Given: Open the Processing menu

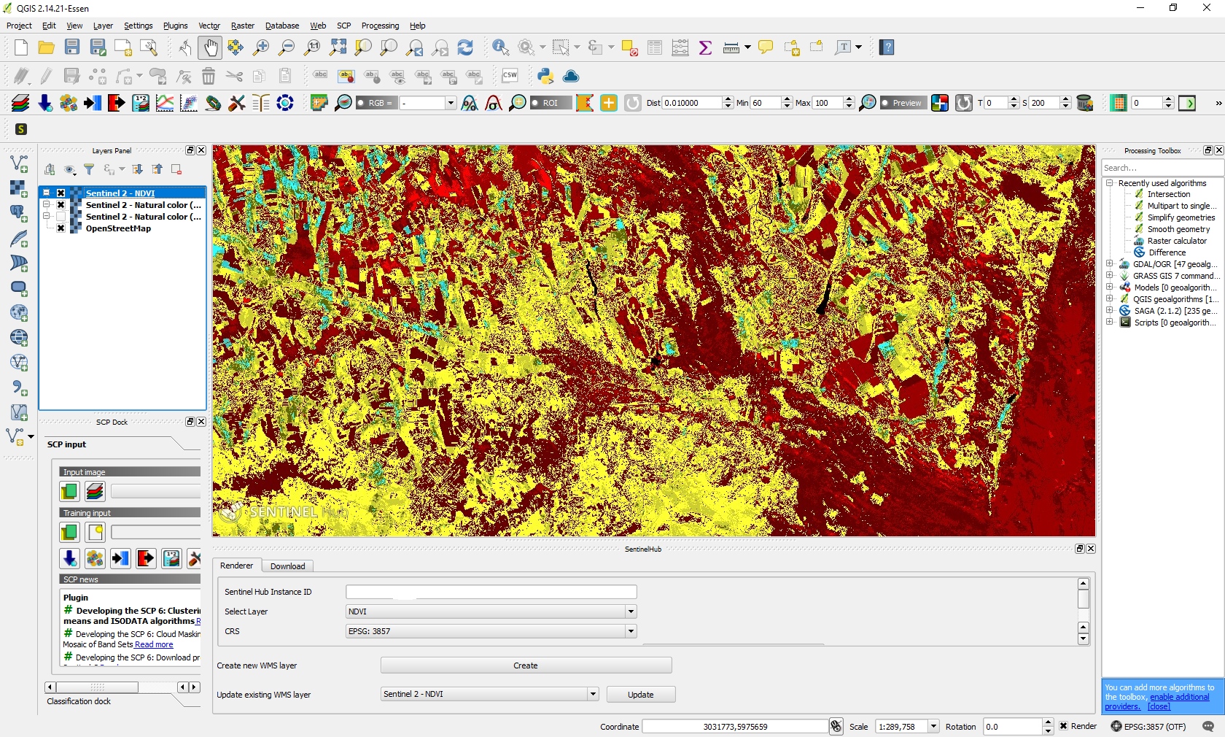Looking at the screenshot, I should point(380,26).
